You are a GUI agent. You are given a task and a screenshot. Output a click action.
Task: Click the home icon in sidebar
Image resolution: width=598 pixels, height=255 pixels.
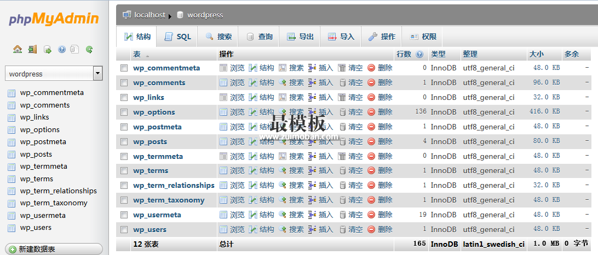coord(18,49)
